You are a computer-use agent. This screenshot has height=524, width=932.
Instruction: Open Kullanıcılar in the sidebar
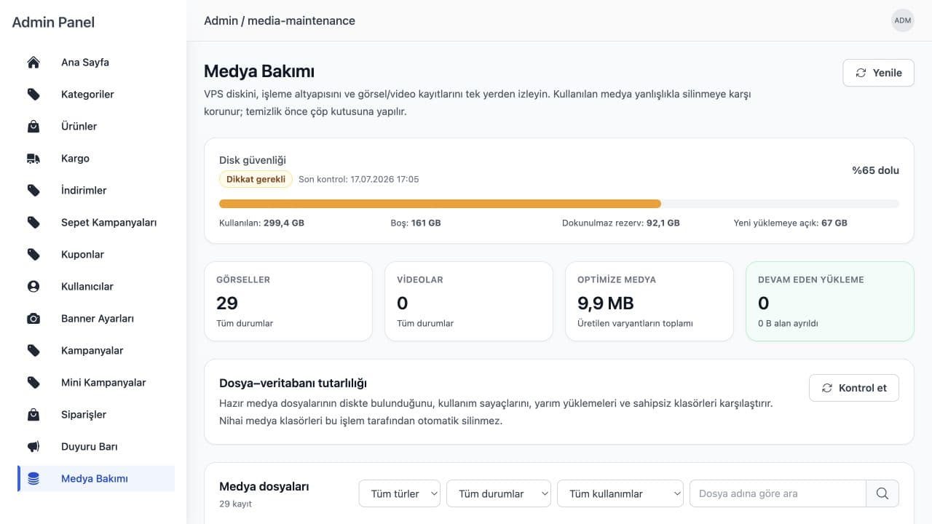(96, 287)
